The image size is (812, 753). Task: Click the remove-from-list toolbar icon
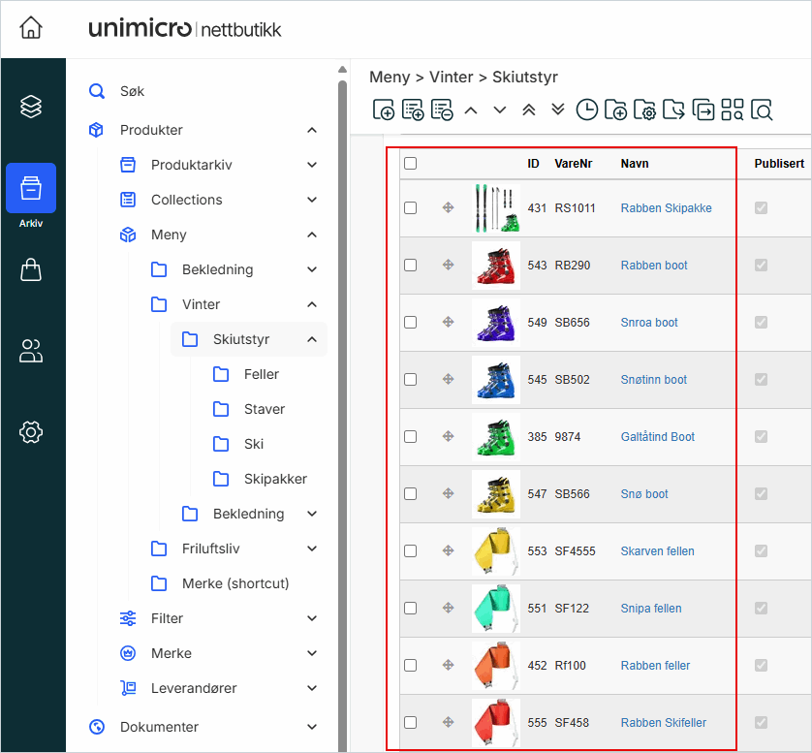[442, 110]
